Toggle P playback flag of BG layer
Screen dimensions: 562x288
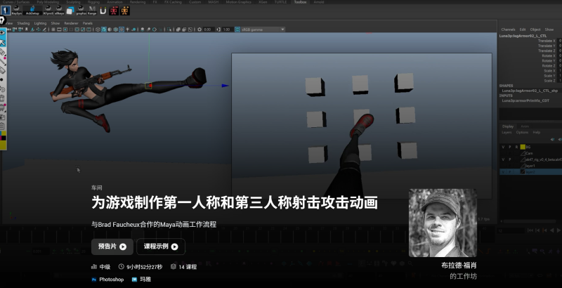click(x=510, y=147)
